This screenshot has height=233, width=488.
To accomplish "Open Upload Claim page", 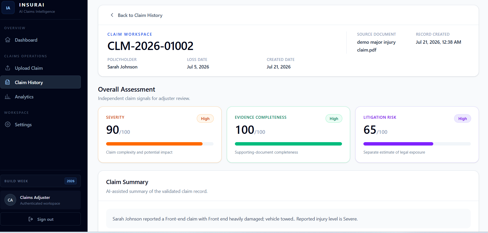I will pyautogui.click(x=40, y=68).
